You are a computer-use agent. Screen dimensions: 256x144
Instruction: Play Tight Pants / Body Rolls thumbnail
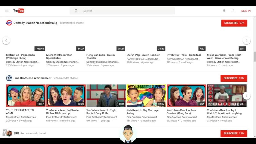(x=106, y=96)
